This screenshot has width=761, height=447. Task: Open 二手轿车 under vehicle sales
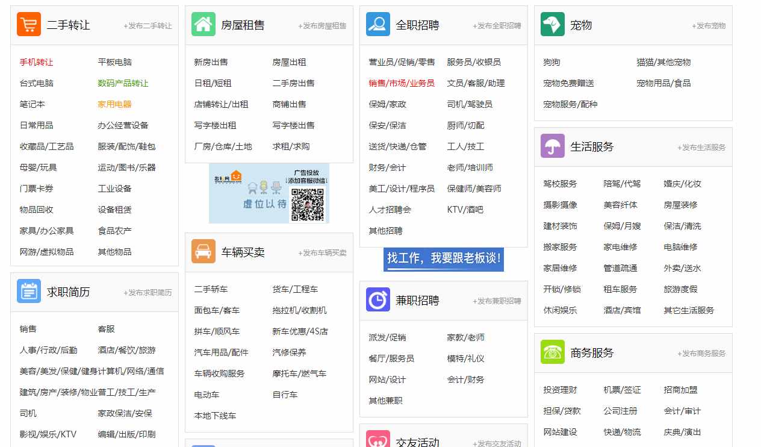(x=211, y=289)
